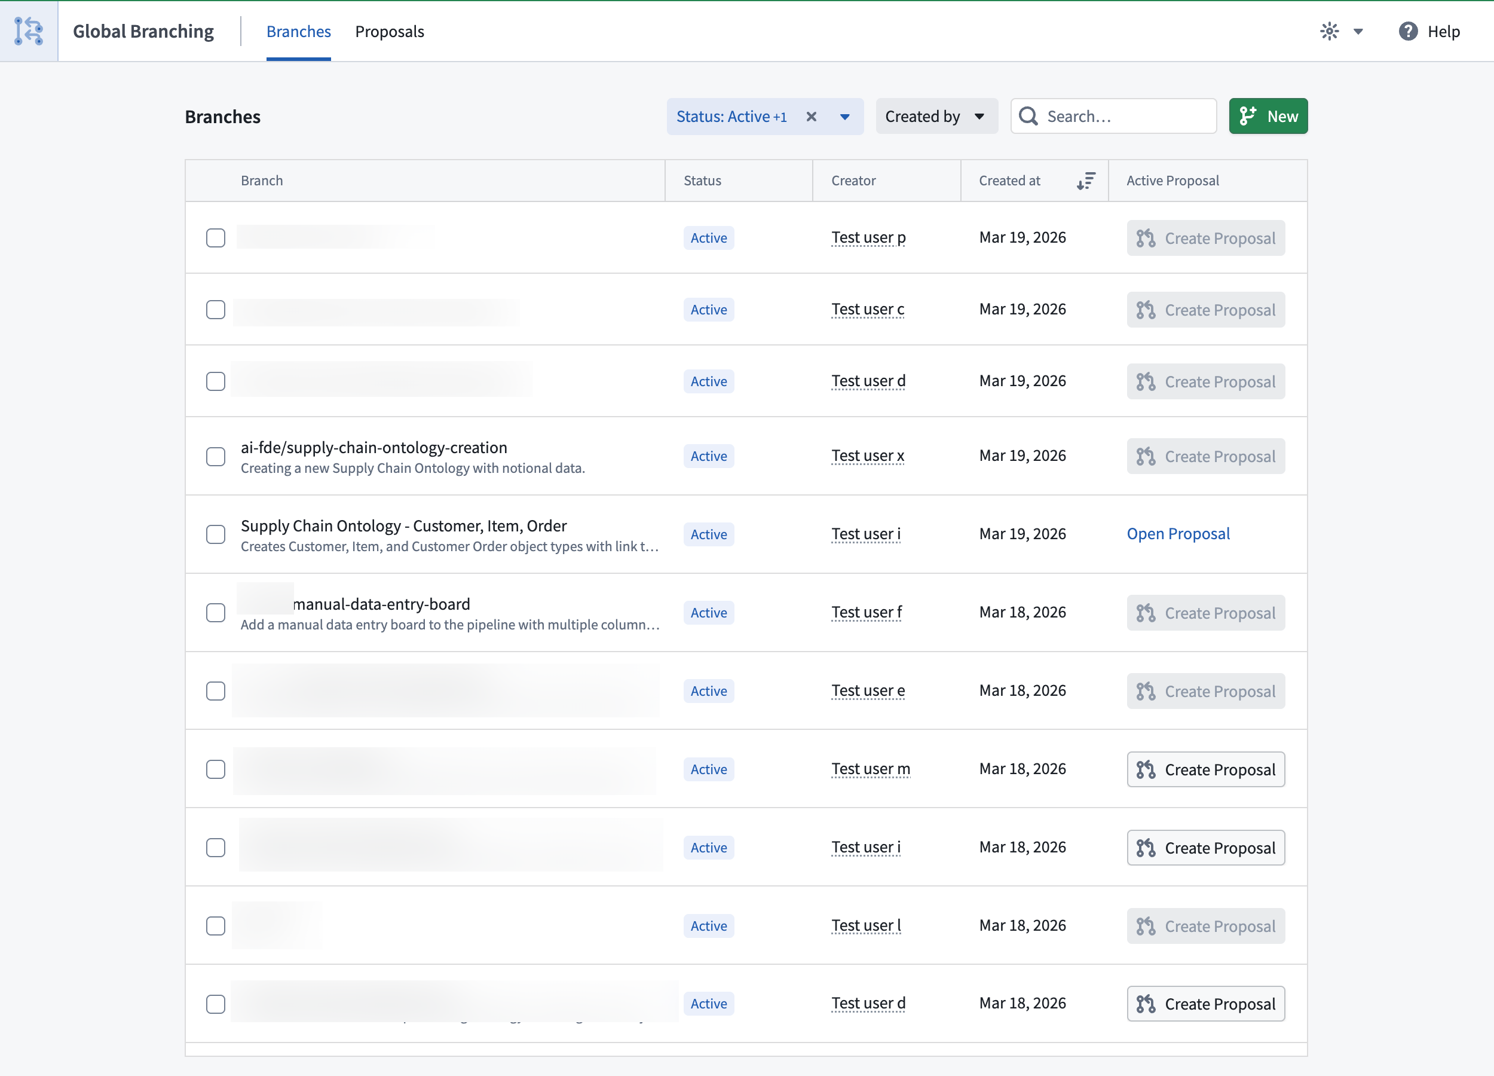Click the branch icon inside the New button
This screenshot has height=1076, width=1494.
click(1248, 116)
